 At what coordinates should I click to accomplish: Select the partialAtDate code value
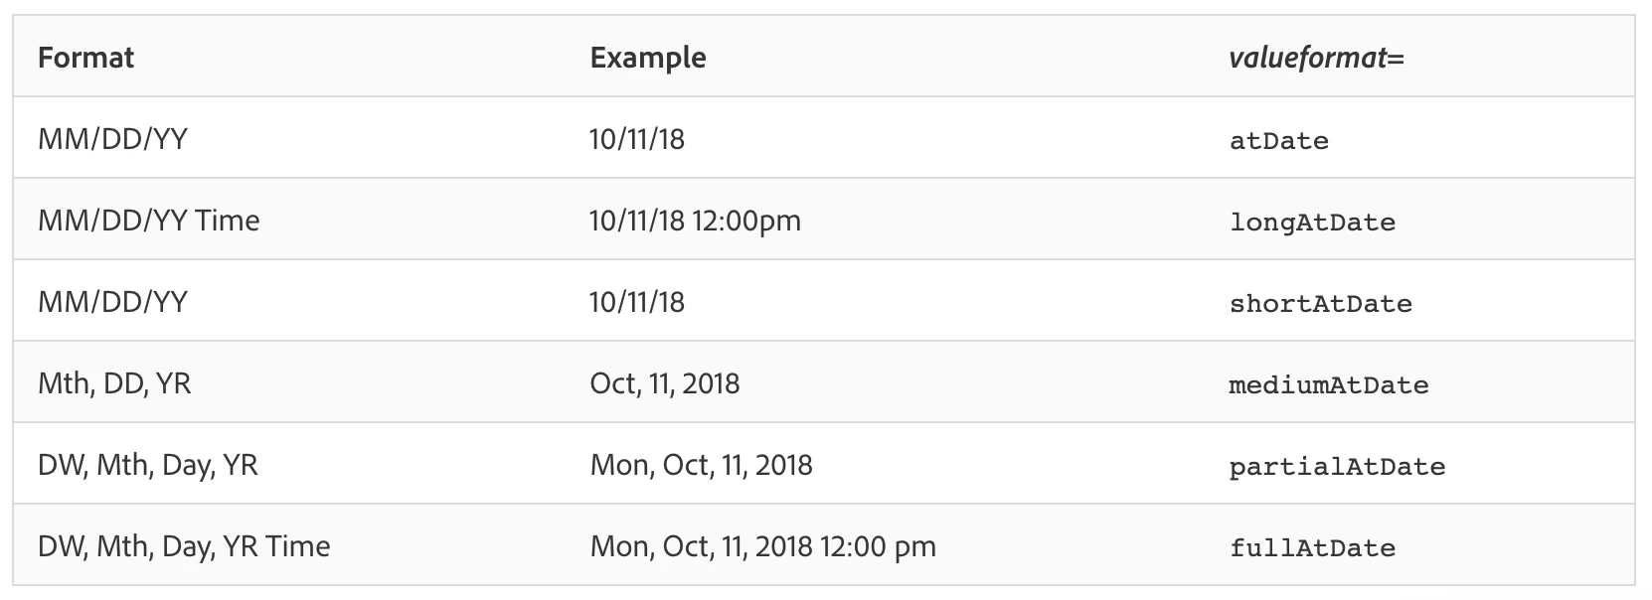pyautogui.click(x=1337, y=467)
